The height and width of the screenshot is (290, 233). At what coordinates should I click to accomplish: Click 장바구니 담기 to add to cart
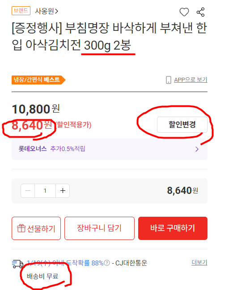tap(99, 228)
